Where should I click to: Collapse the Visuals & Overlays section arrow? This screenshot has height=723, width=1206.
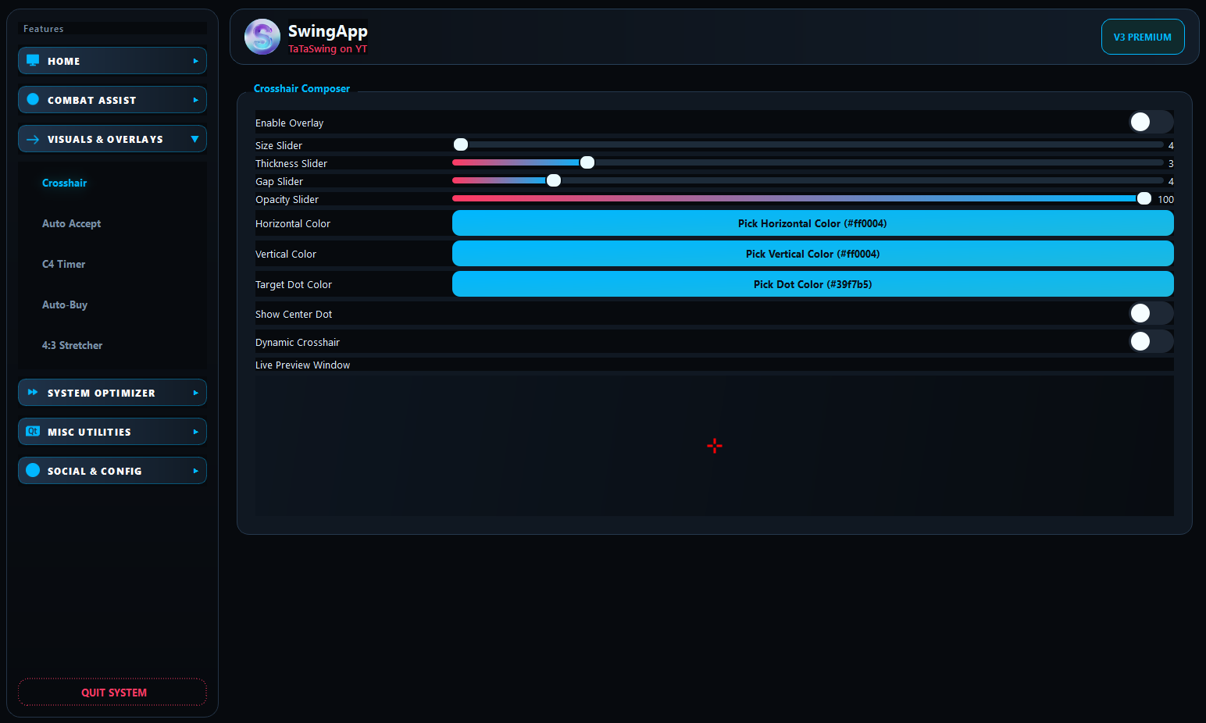point(195,139)
